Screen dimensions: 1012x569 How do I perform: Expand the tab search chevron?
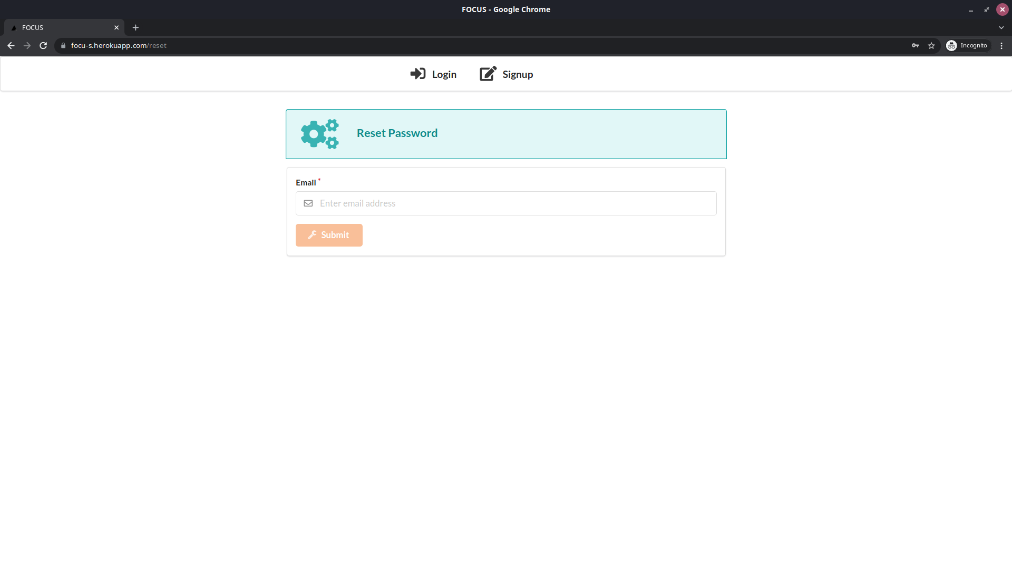click(1001, 27)
